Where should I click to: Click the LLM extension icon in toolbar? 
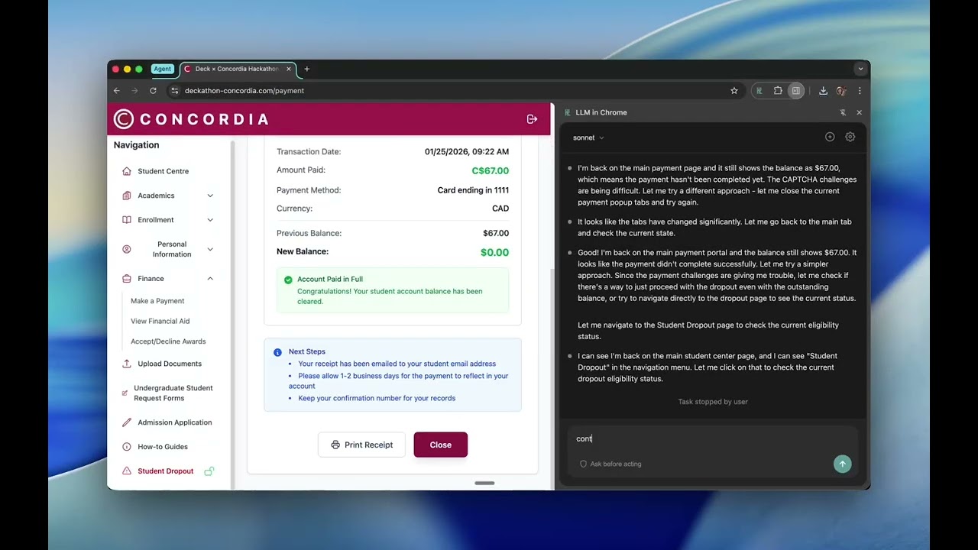(x=759, y=90)
